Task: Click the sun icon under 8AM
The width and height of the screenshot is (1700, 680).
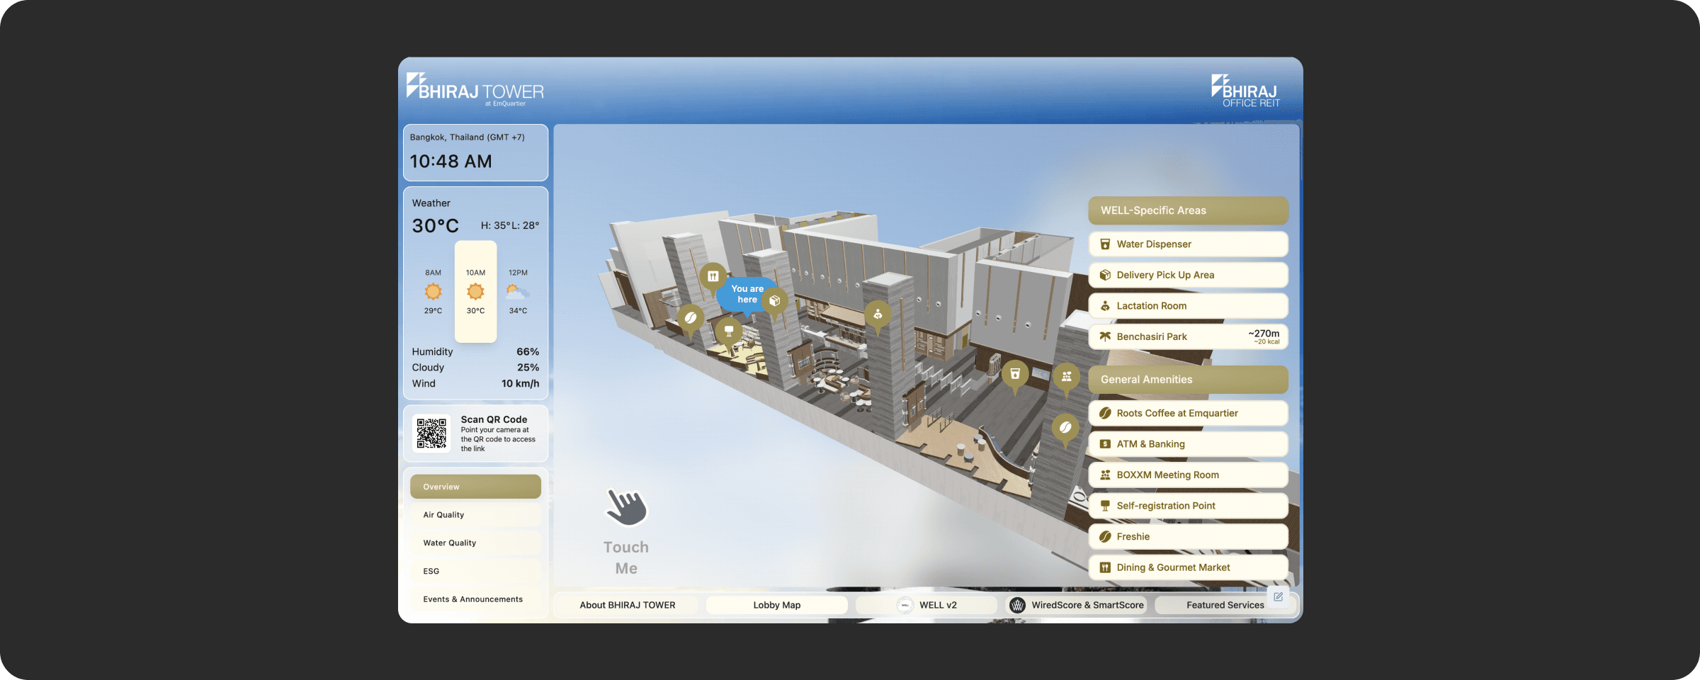Action: (x=433, y=291)
